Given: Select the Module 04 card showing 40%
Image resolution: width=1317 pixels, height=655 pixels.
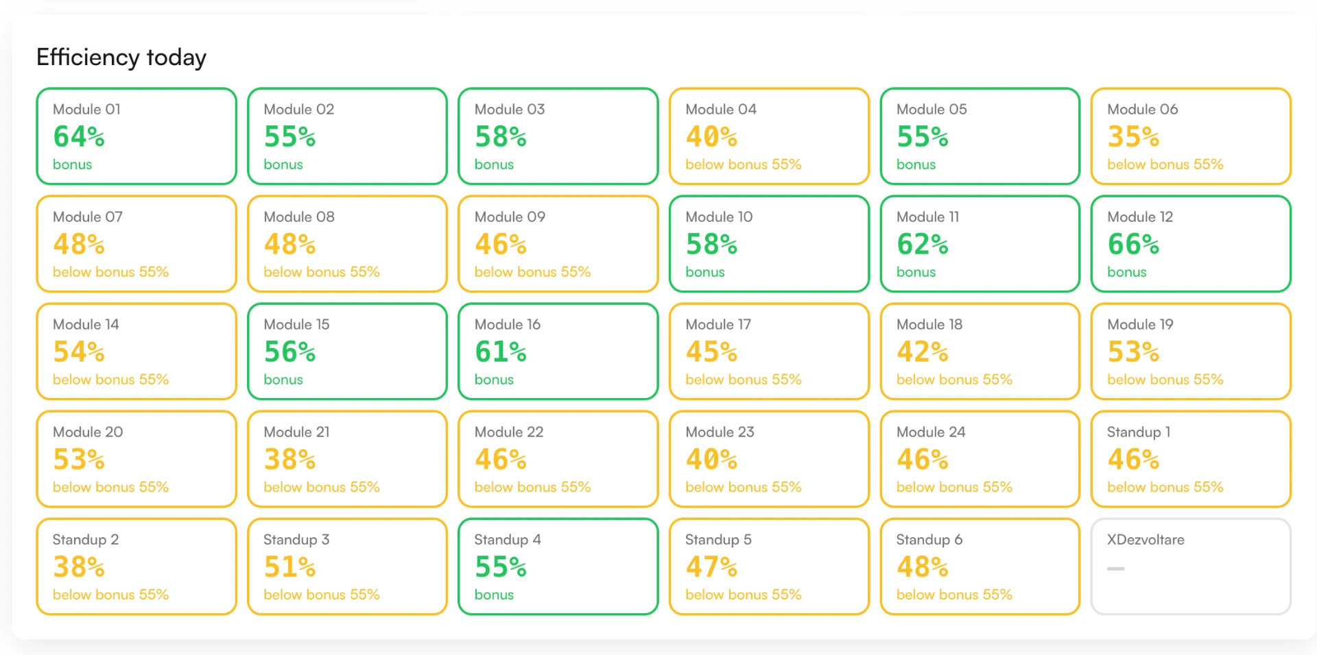Looking at the screenshot, I should [769, 136].
